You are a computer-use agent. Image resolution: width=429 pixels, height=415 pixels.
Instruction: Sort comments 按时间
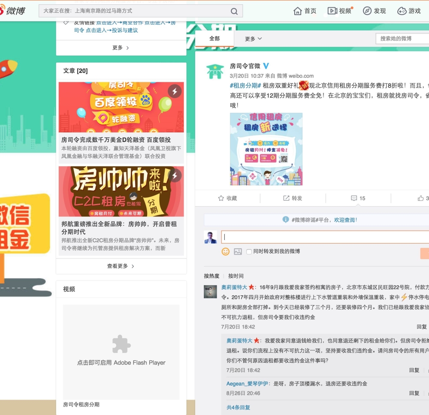[236, 276]
